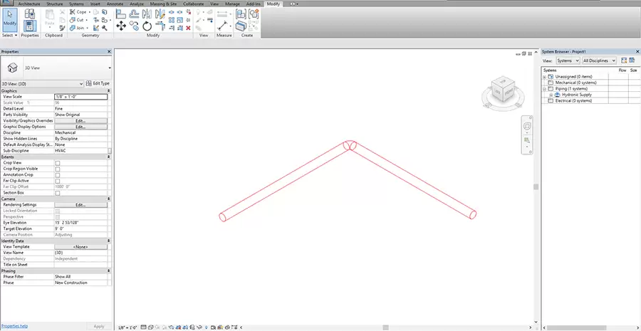641x331 pixels.
Task: Click the red Delete X icon
Action: pos(188,28)
